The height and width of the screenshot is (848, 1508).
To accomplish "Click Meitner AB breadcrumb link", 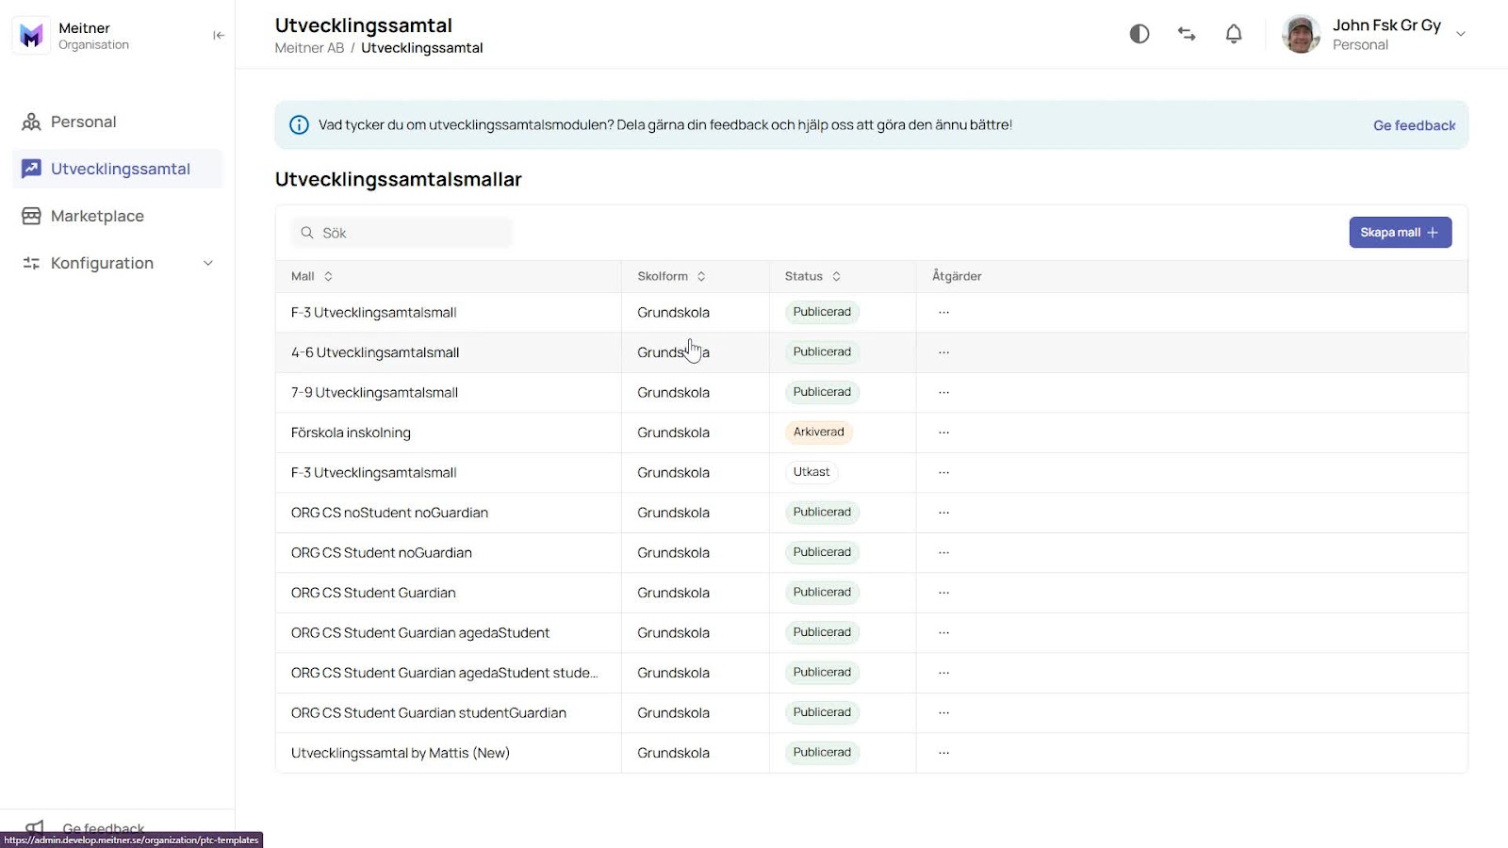I will 309,48.
